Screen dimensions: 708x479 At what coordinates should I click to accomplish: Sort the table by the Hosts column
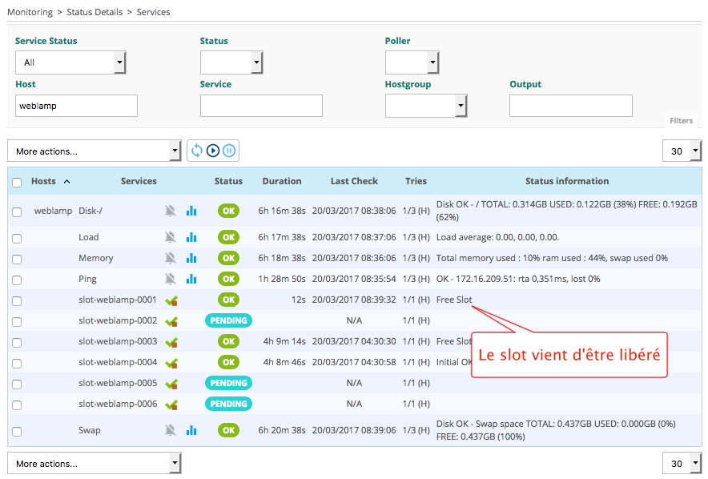point(43,181)
